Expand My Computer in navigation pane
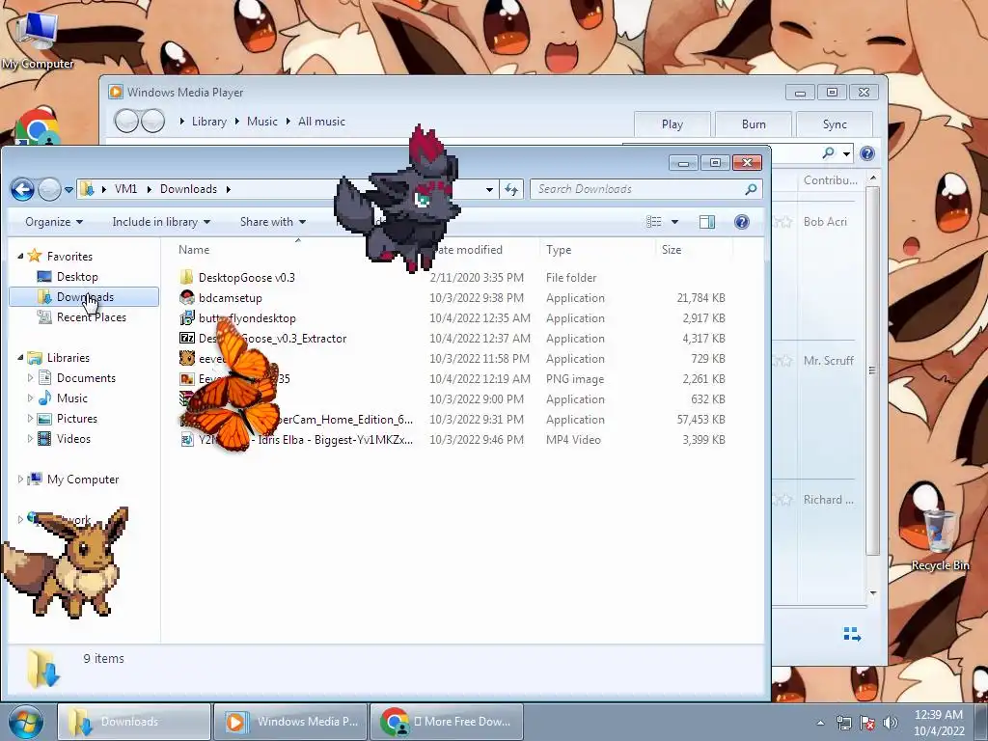This screenshot has width=988, height=741. [21, 480]
